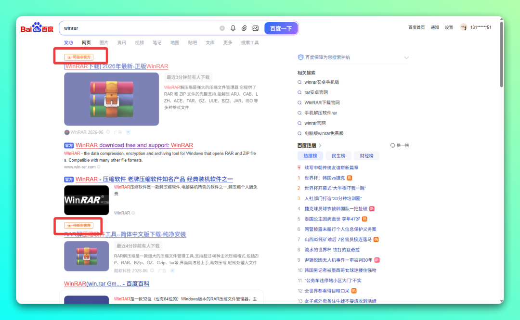Open pinned topic 续写中朝传统友谊新篇章

click(331, 167)
